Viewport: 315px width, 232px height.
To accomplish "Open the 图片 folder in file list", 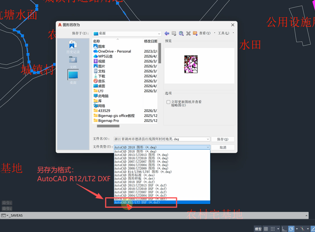I will 99,66.
